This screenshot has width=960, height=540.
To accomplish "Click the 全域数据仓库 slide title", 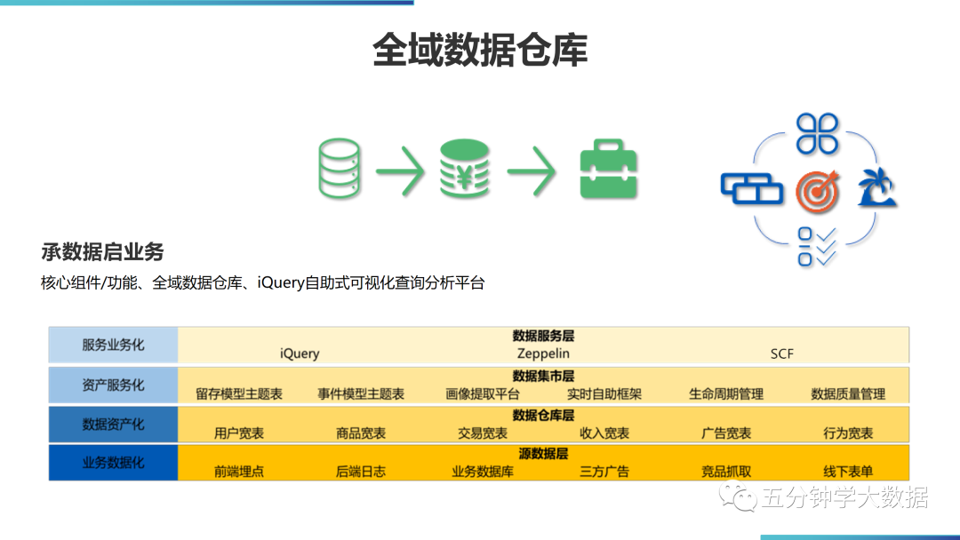I will coord(480,51).
